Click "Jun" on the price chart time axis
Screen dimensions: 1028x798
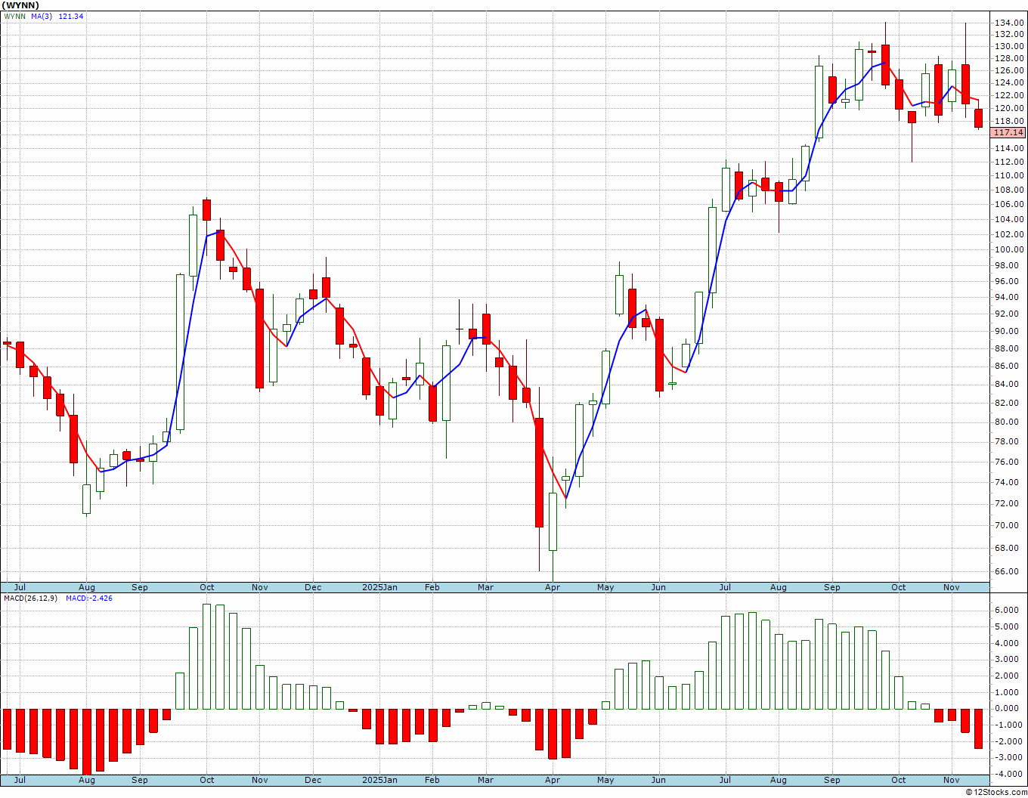(x=658, y=587)
